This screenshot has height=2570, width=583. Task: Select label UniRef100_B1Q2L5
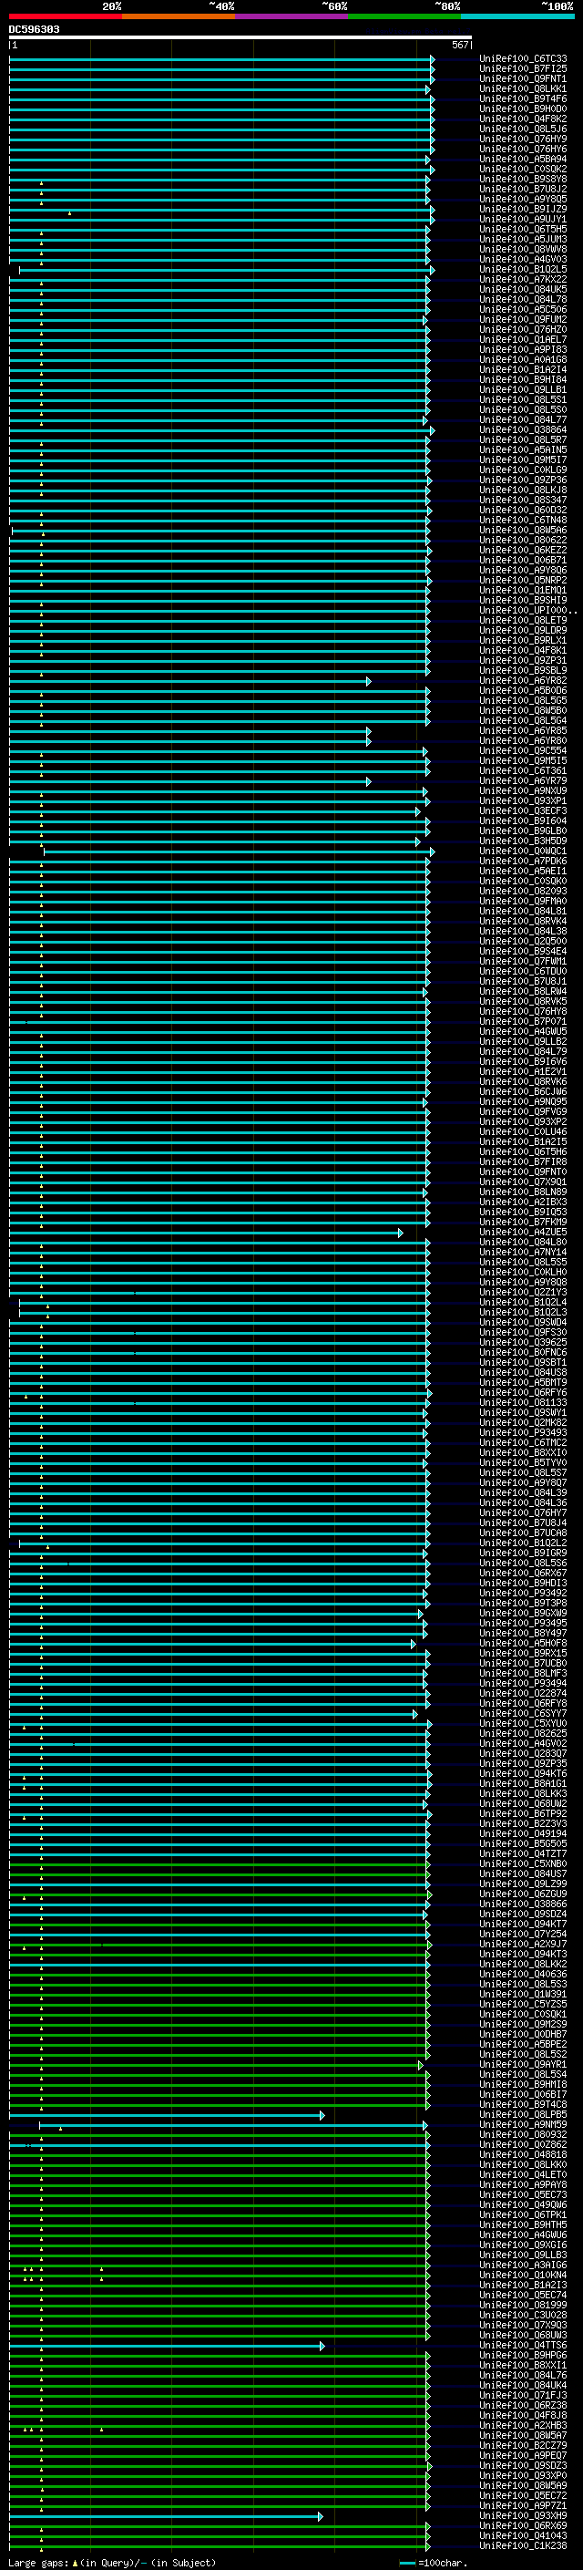[x=523, y=269]
